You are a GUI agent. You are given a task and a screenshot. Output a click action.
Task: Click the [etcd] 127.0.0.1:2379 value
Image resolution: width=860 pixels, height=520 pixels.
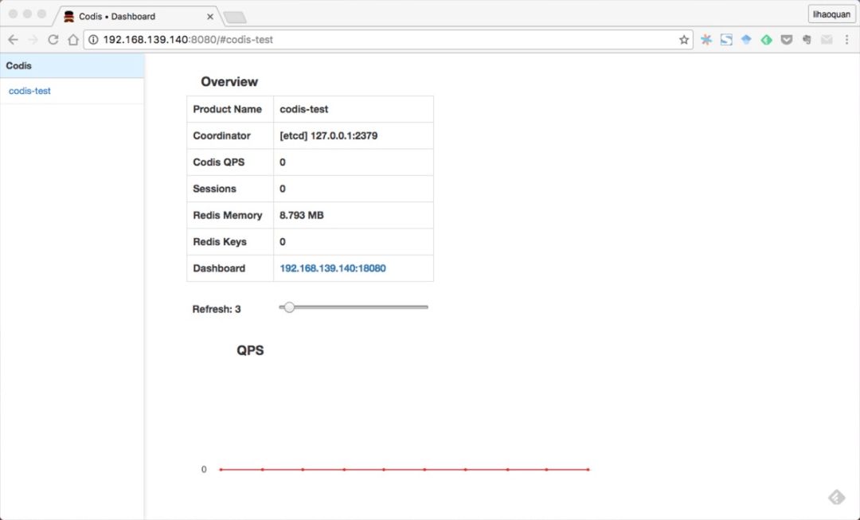coord(329,135)
